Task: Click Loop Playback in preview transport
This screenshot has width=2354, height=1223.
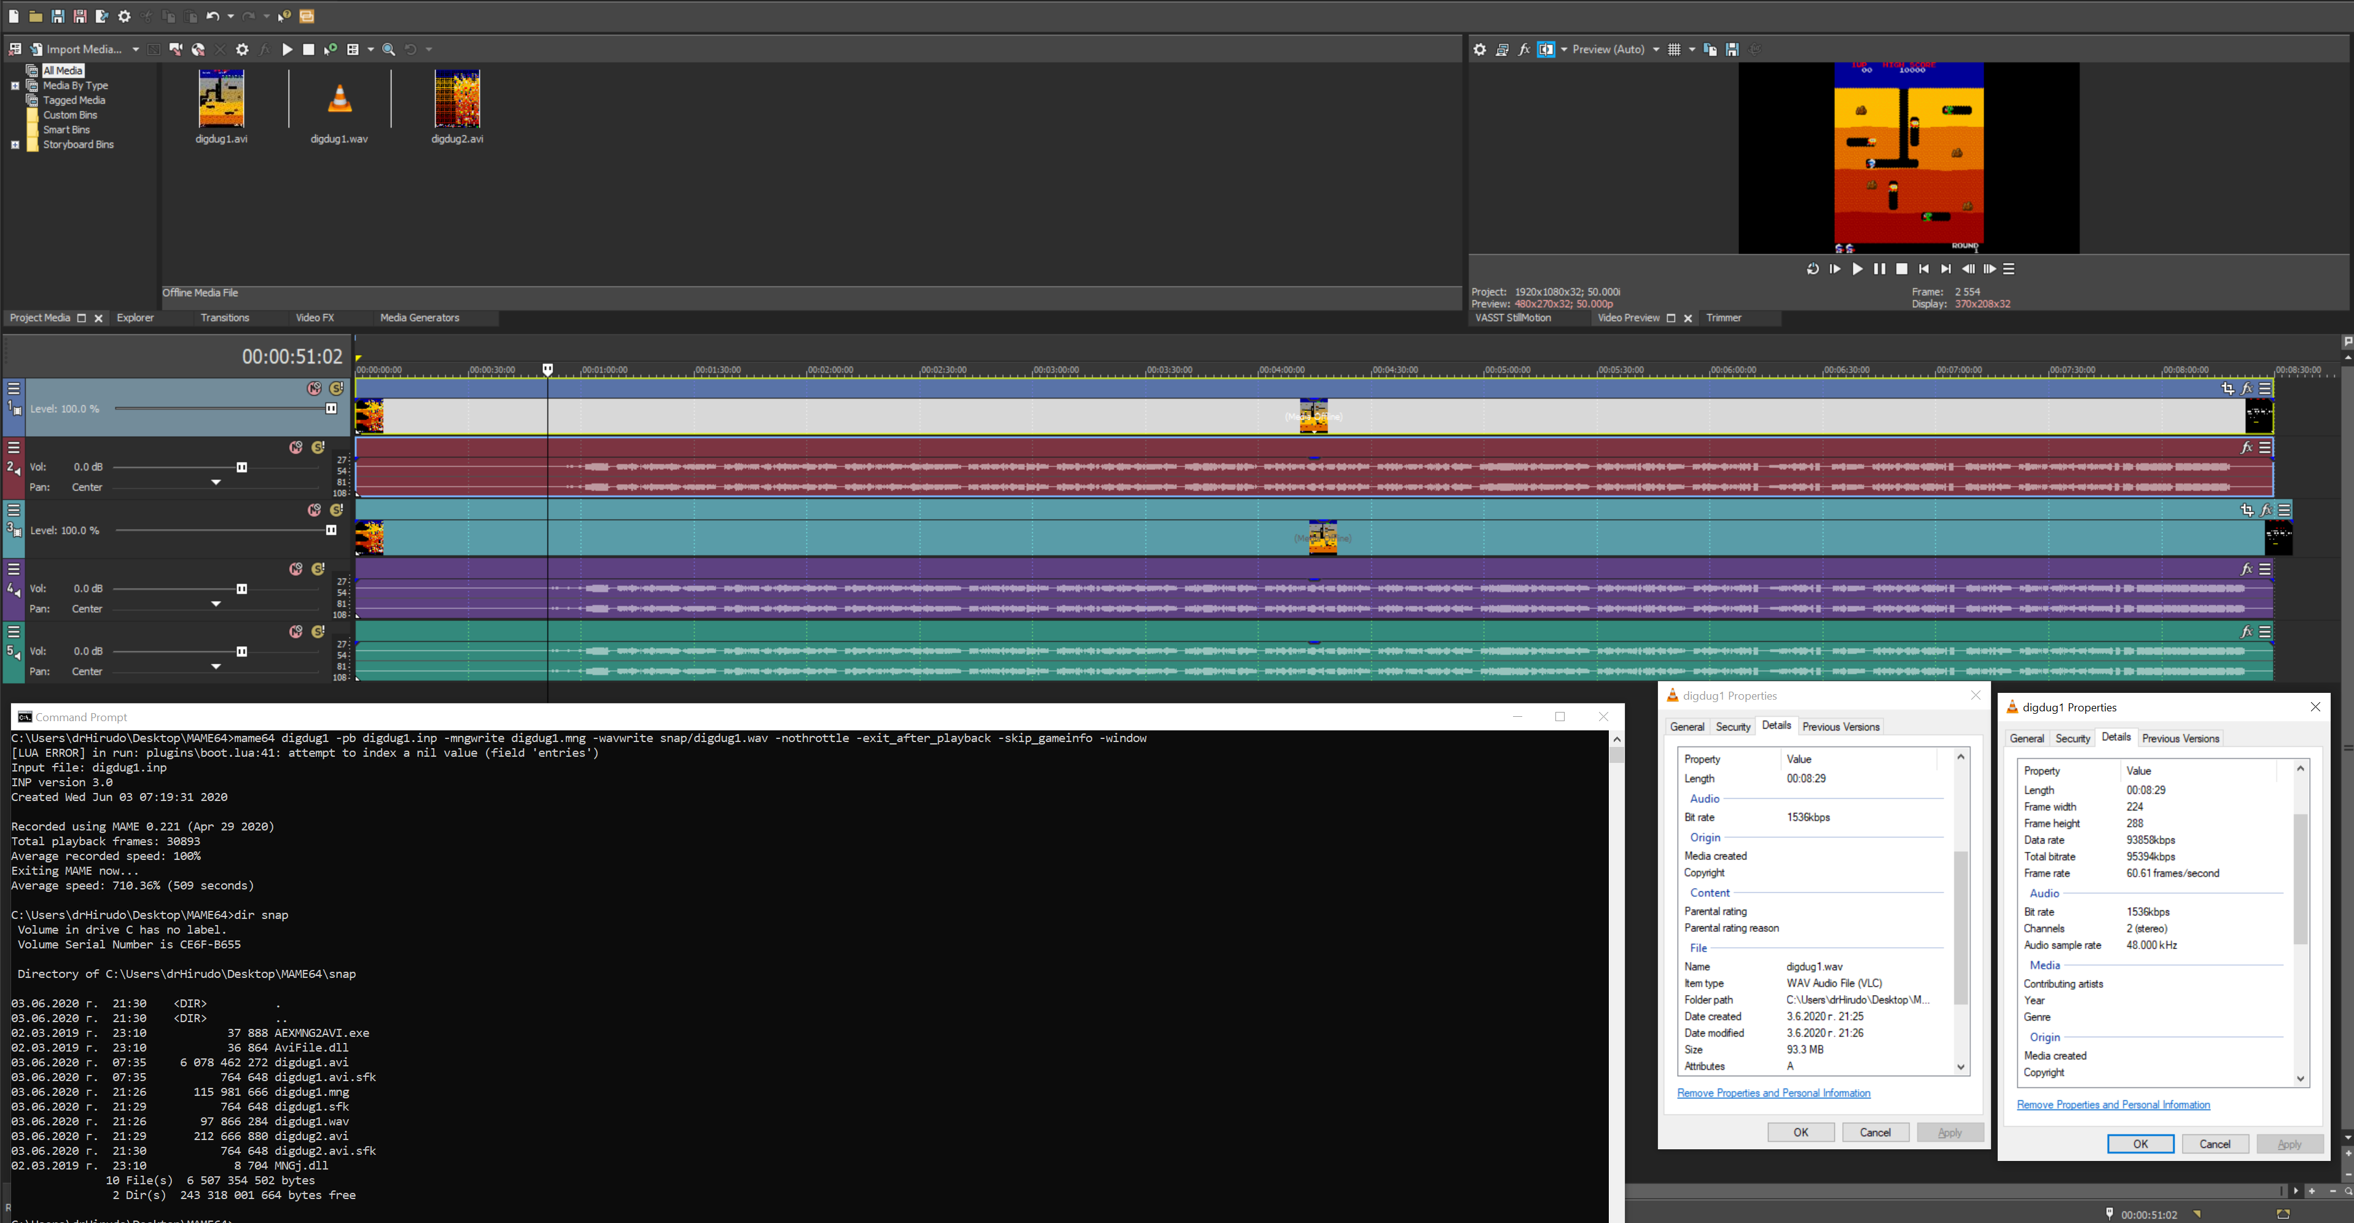Action: pyautogui.click(x=1812, y=268)
